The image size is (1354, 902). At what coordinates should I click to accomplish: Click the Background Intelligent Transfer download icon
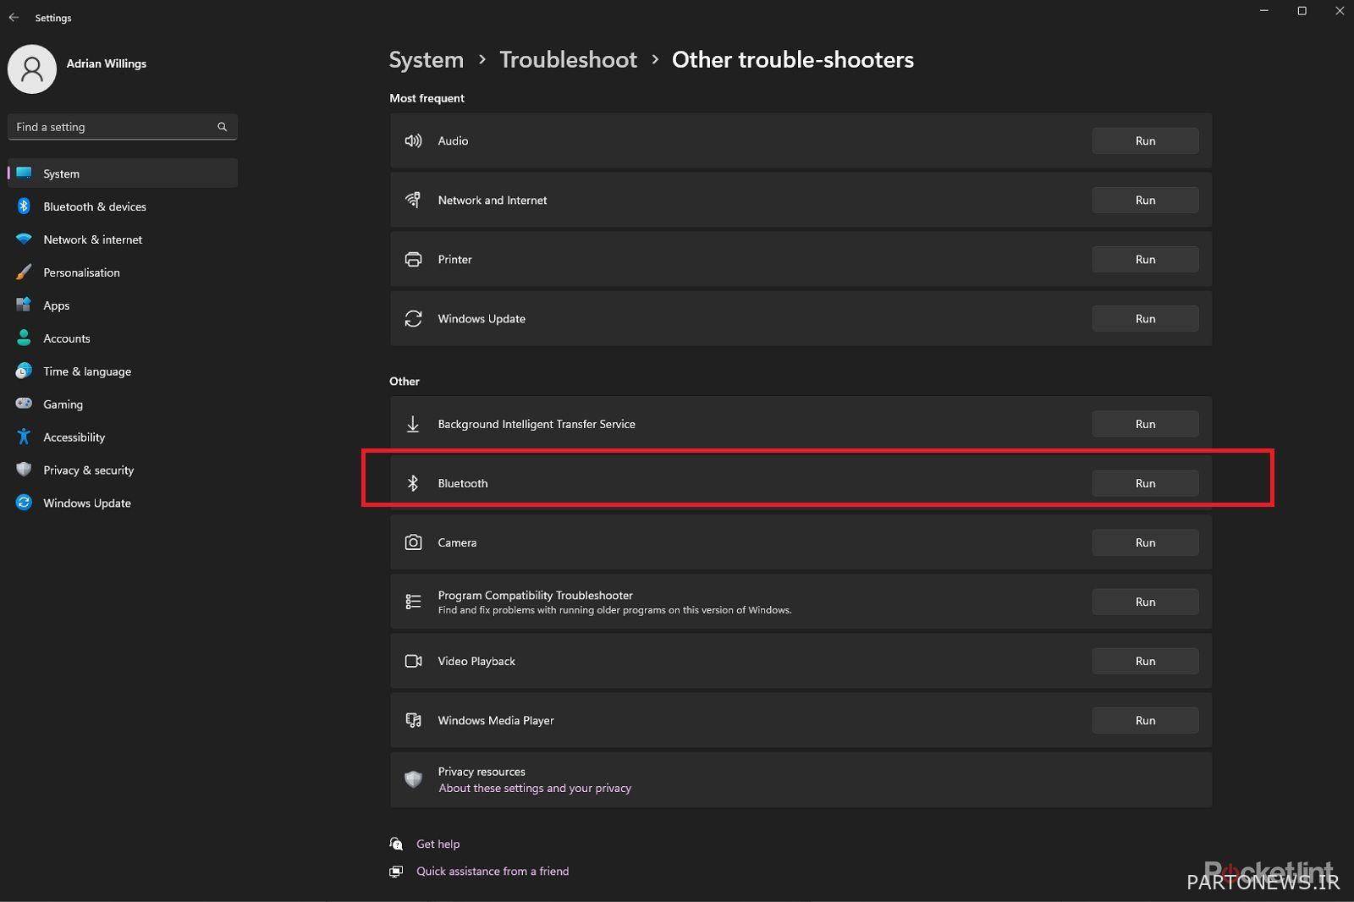[413, 424]
